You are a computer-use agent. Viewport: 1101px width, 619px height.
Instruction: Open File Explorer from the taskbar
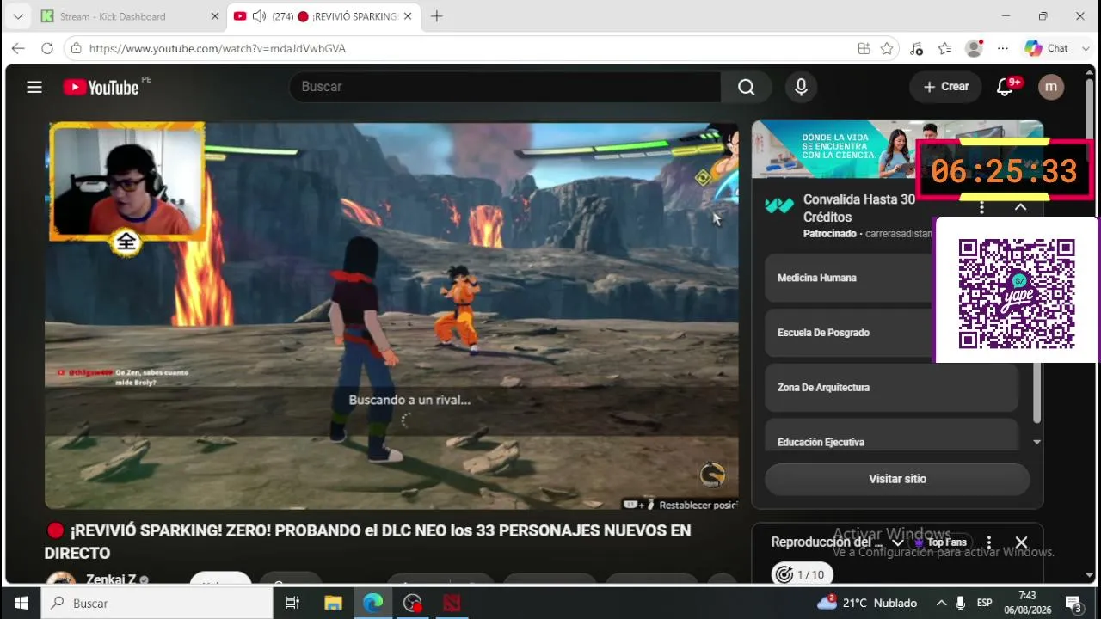pos(333,603)
